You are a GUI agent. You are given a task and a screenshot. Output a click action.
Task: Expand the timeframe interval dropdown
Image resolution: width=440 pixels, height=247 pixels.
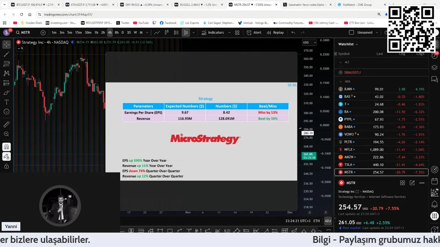(147, 33)
